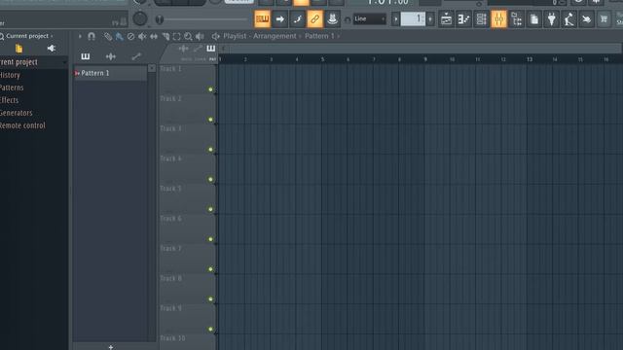Click the slider handle beside the round knob
The image size is (623, 350).
[x=160, y=19]
